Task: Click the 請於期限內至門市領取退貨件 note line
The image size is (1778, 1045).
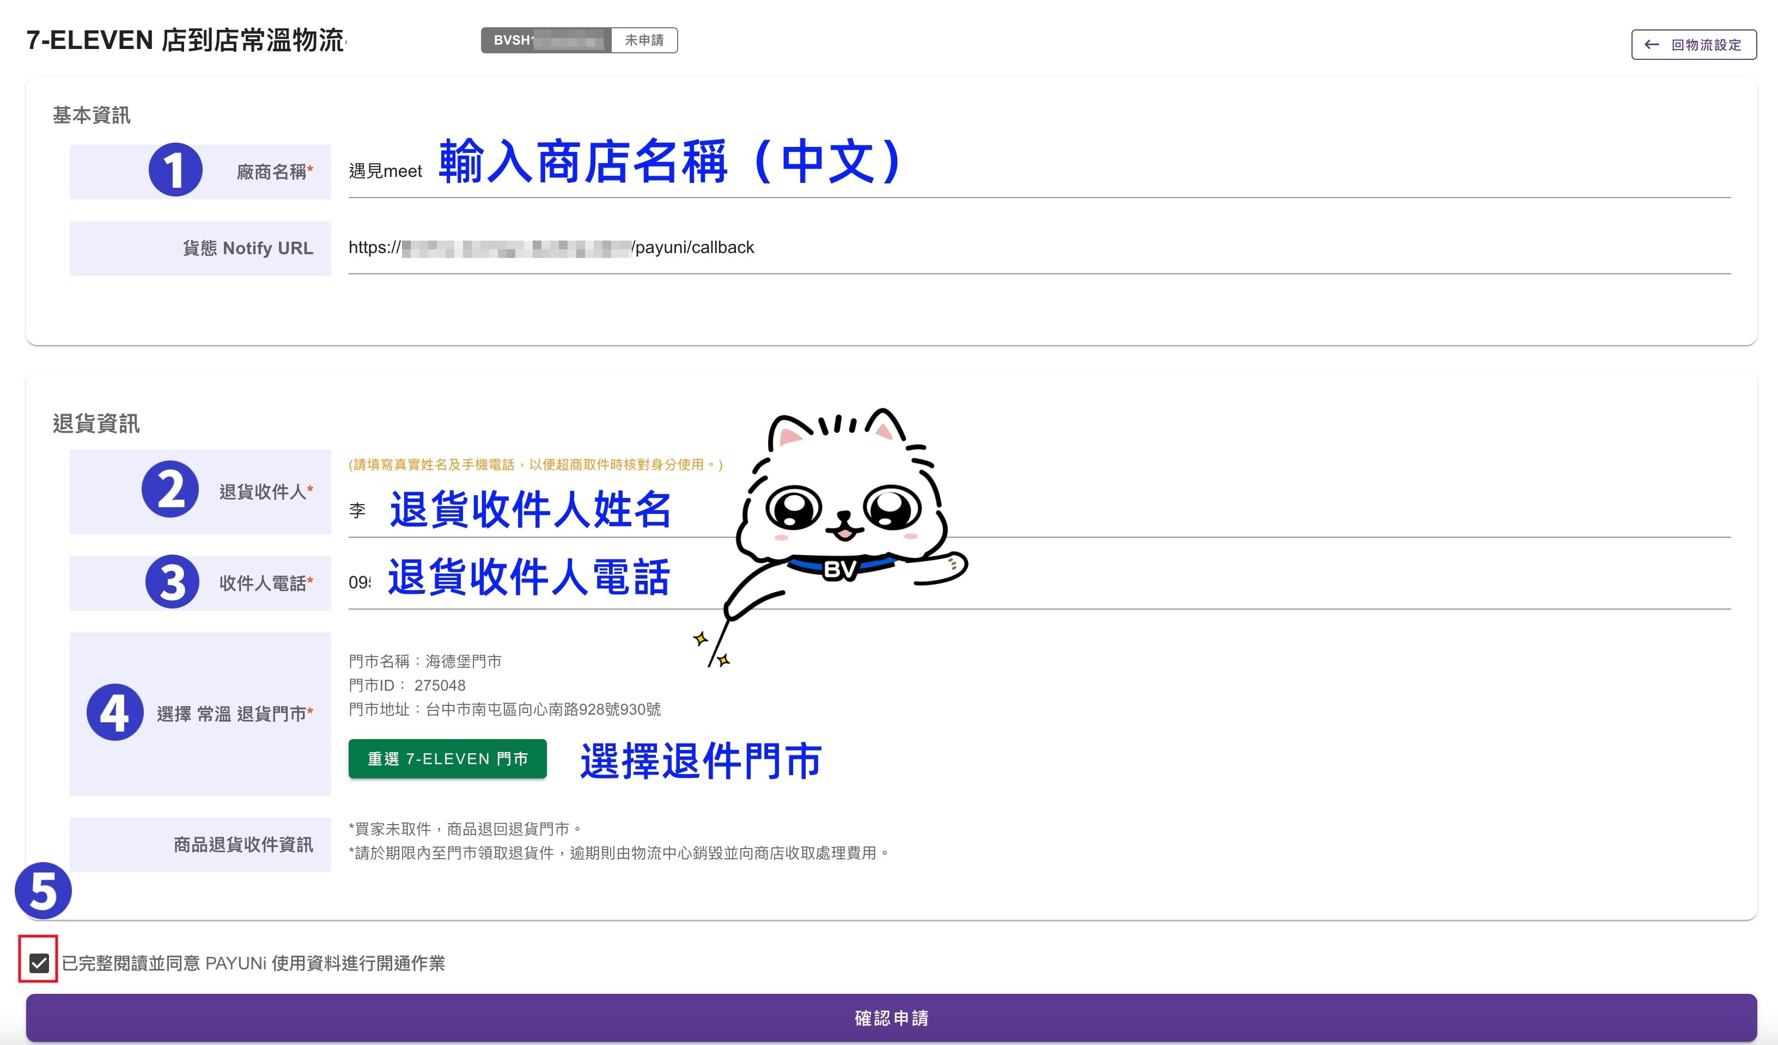Action: pos(619,853)
